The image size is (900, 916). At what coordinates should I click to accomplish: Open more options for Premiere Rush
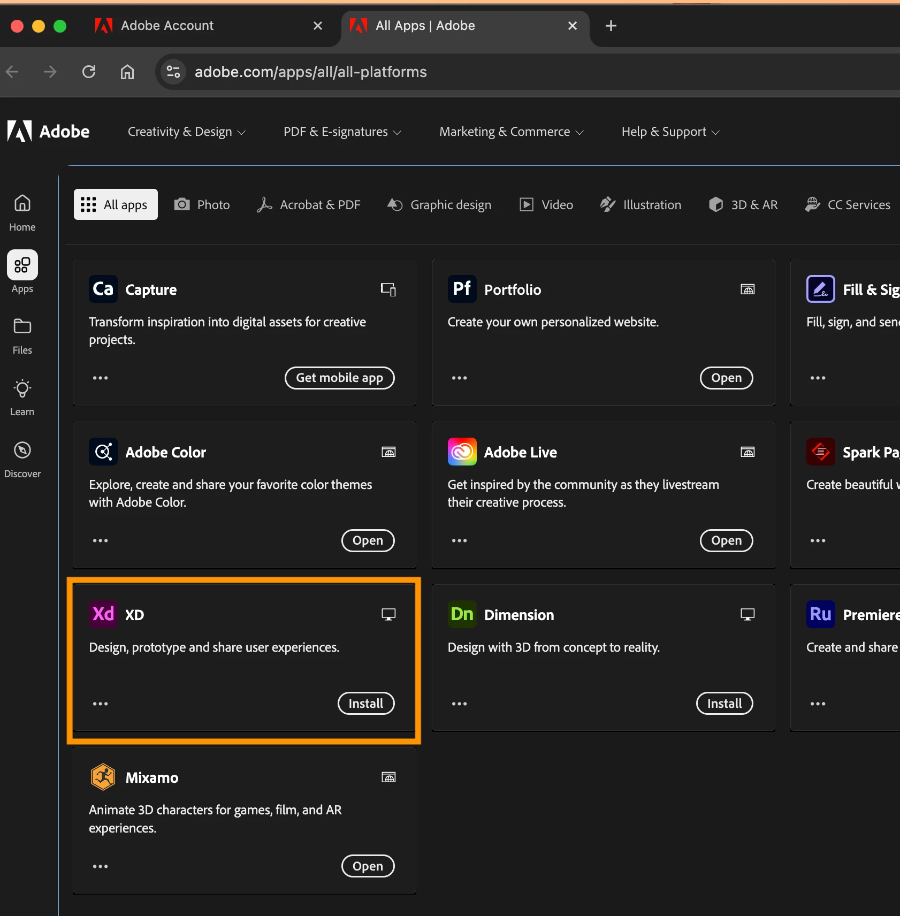point(818,704)
